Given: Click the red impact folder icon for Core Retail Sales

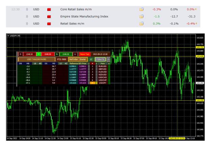Looking at the screenshot, I should pyautogui.click(x=49, y=9).
